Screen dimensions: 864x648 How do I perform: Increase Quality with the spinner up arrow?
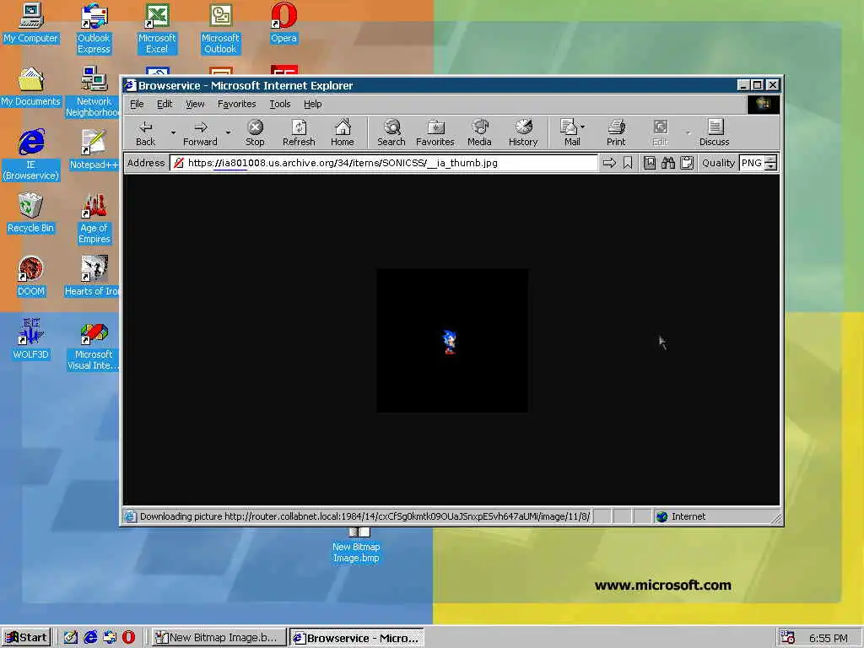pyautogui.click(x=771, y=159)
